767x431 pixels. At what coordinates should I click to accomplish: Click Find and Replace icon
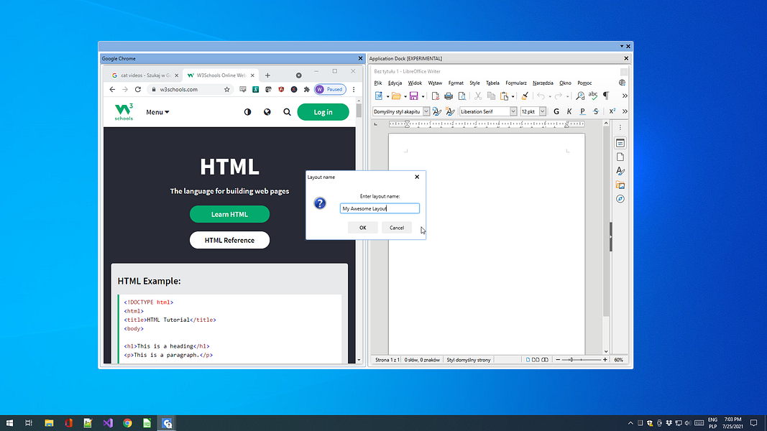click(x=580, y=96)
